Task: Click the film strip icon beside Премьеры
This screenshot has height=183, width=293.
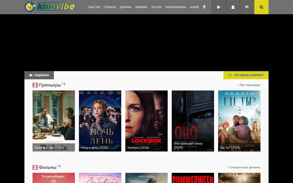Action: 35,85
